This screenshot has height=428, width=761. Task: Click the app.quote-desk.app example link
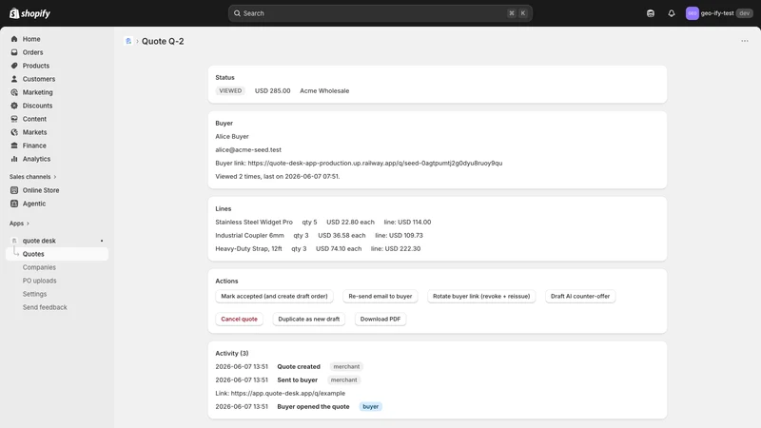point(288,393)
